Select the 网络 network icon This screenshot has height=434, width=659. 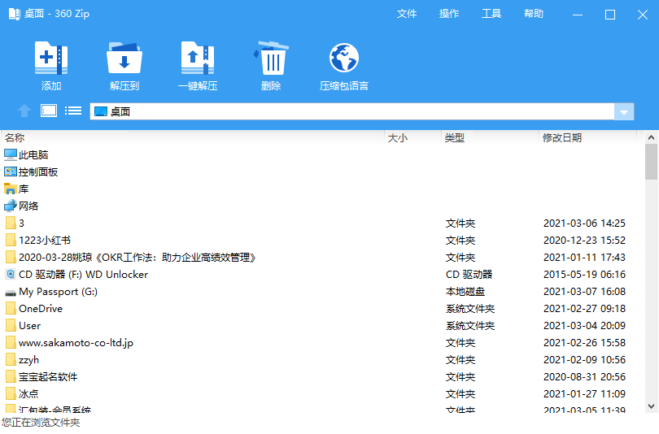(11, 206)
